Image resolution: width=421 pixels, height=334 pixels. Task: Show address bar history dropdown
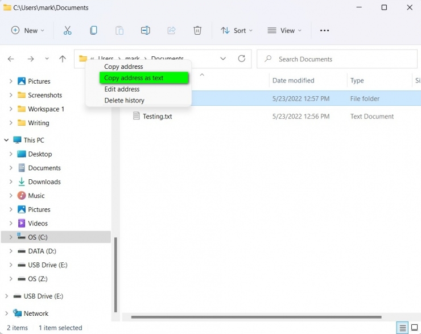tap(223, 59)
